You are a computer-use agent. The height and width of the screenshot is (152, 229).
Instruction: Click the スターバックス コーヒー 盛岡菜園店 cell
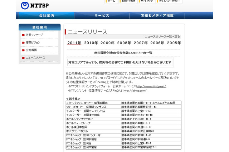point(93,103)
